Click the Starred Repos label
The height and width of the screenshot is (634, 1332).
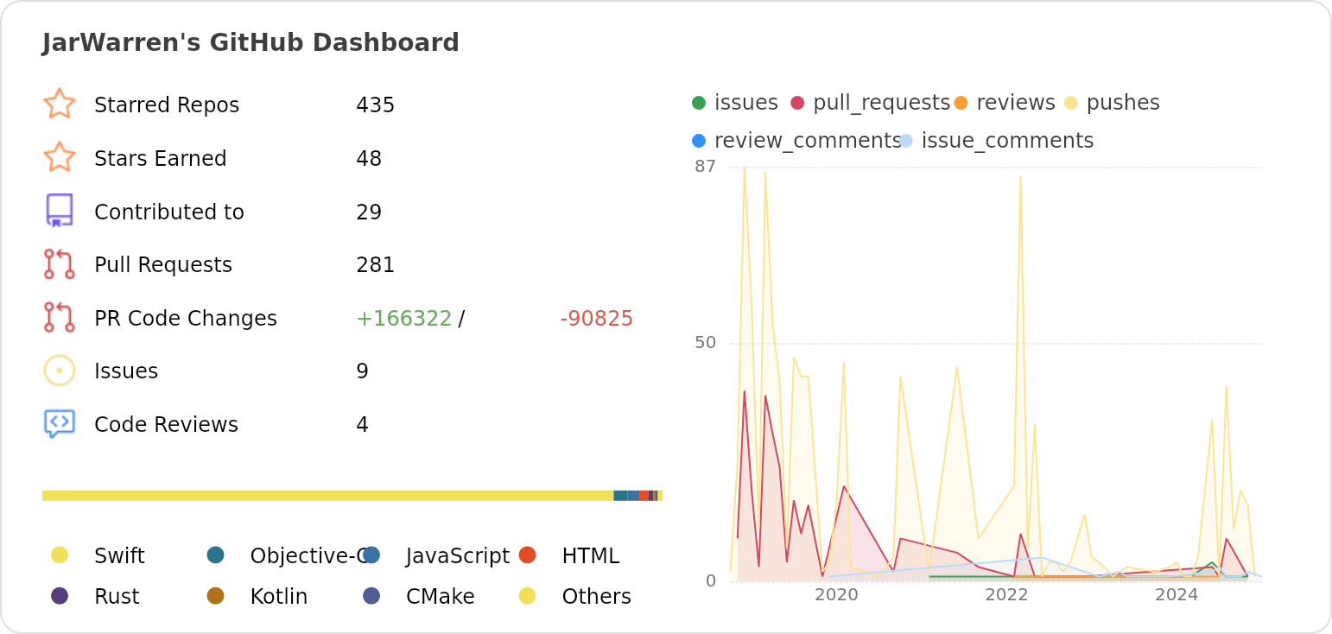coord(167,105)
